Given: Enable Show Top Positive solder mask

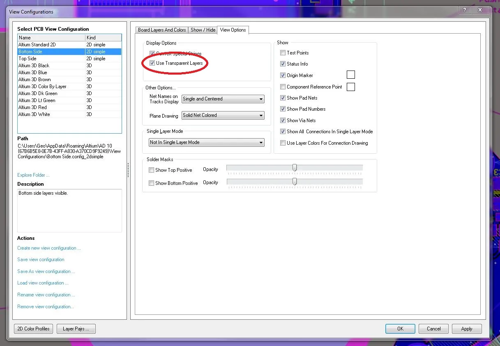Looking at the screenshot, I should 152,170.
